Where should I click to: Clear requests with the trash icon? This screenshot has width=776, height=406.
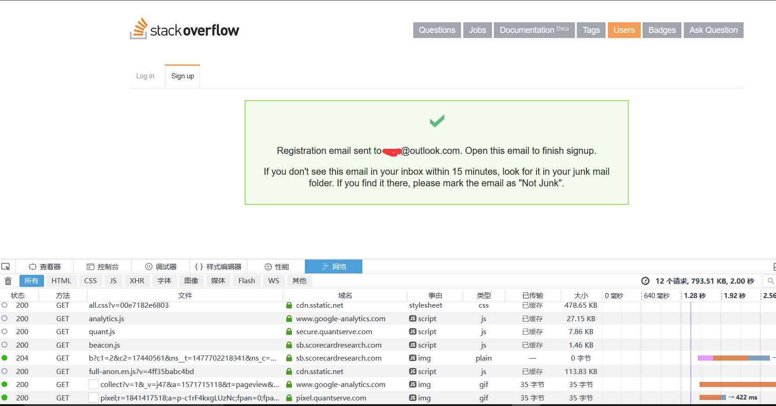[x=8, y=281]
